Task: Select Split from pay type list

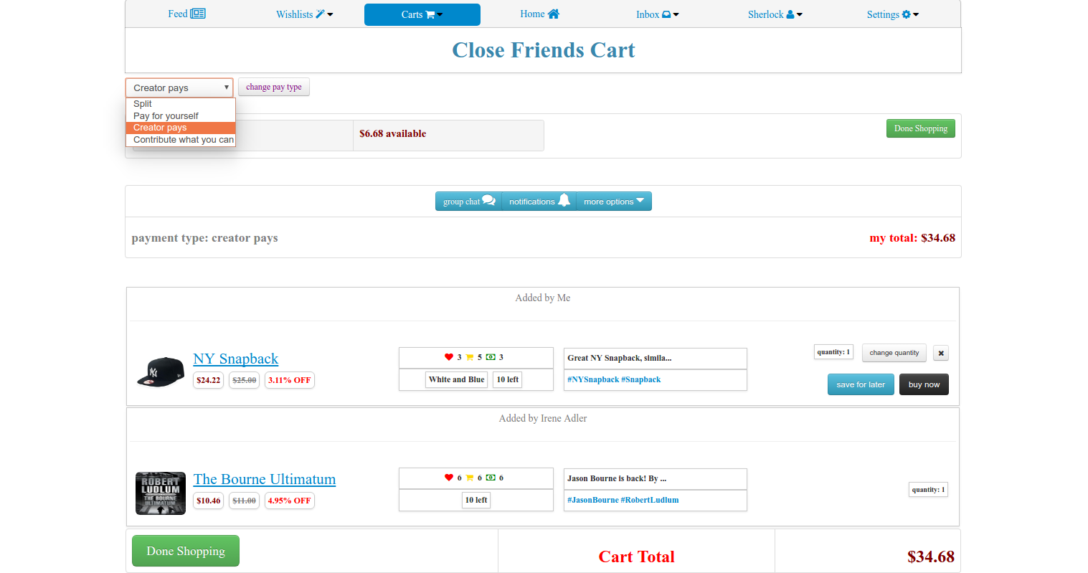Action: click(143, 104)
